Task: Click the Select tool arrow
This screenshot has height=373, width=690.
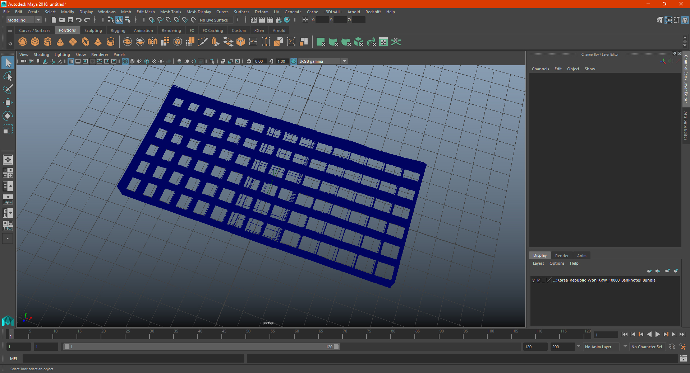Action: (x=8, y=63)
